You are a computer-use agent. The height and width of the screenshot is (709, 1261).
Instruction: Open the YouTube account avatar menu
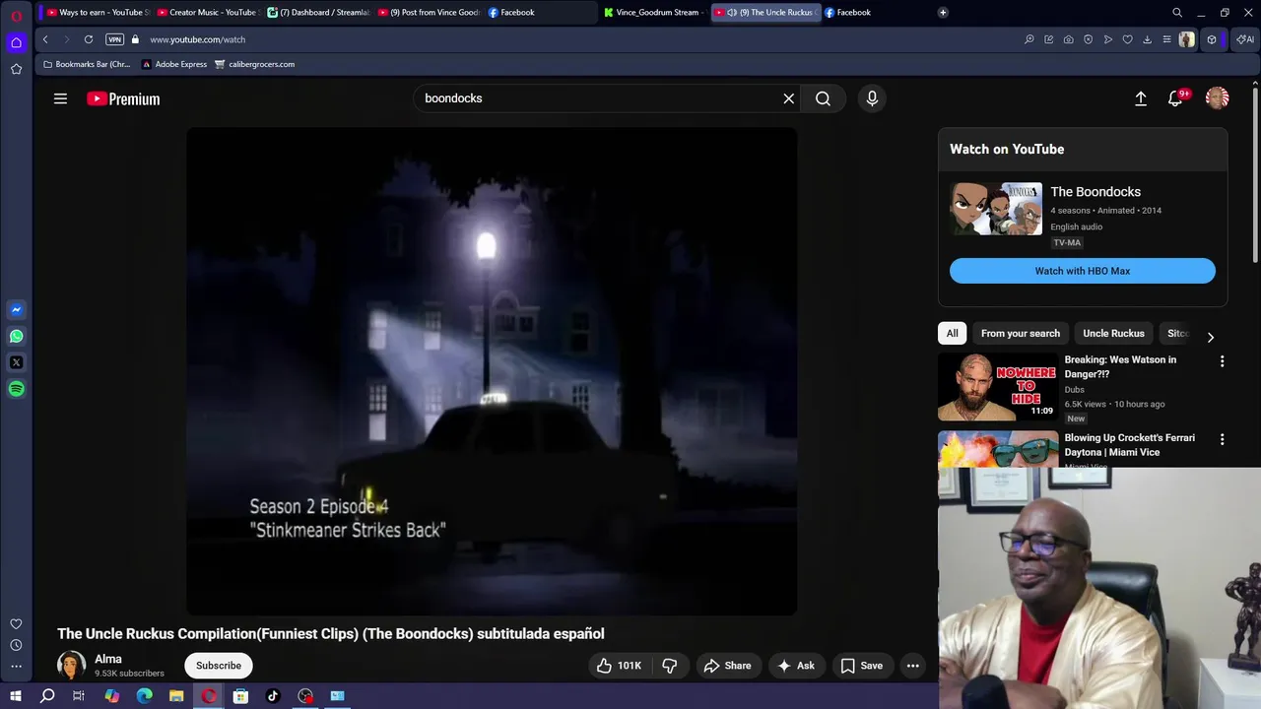1218,98
